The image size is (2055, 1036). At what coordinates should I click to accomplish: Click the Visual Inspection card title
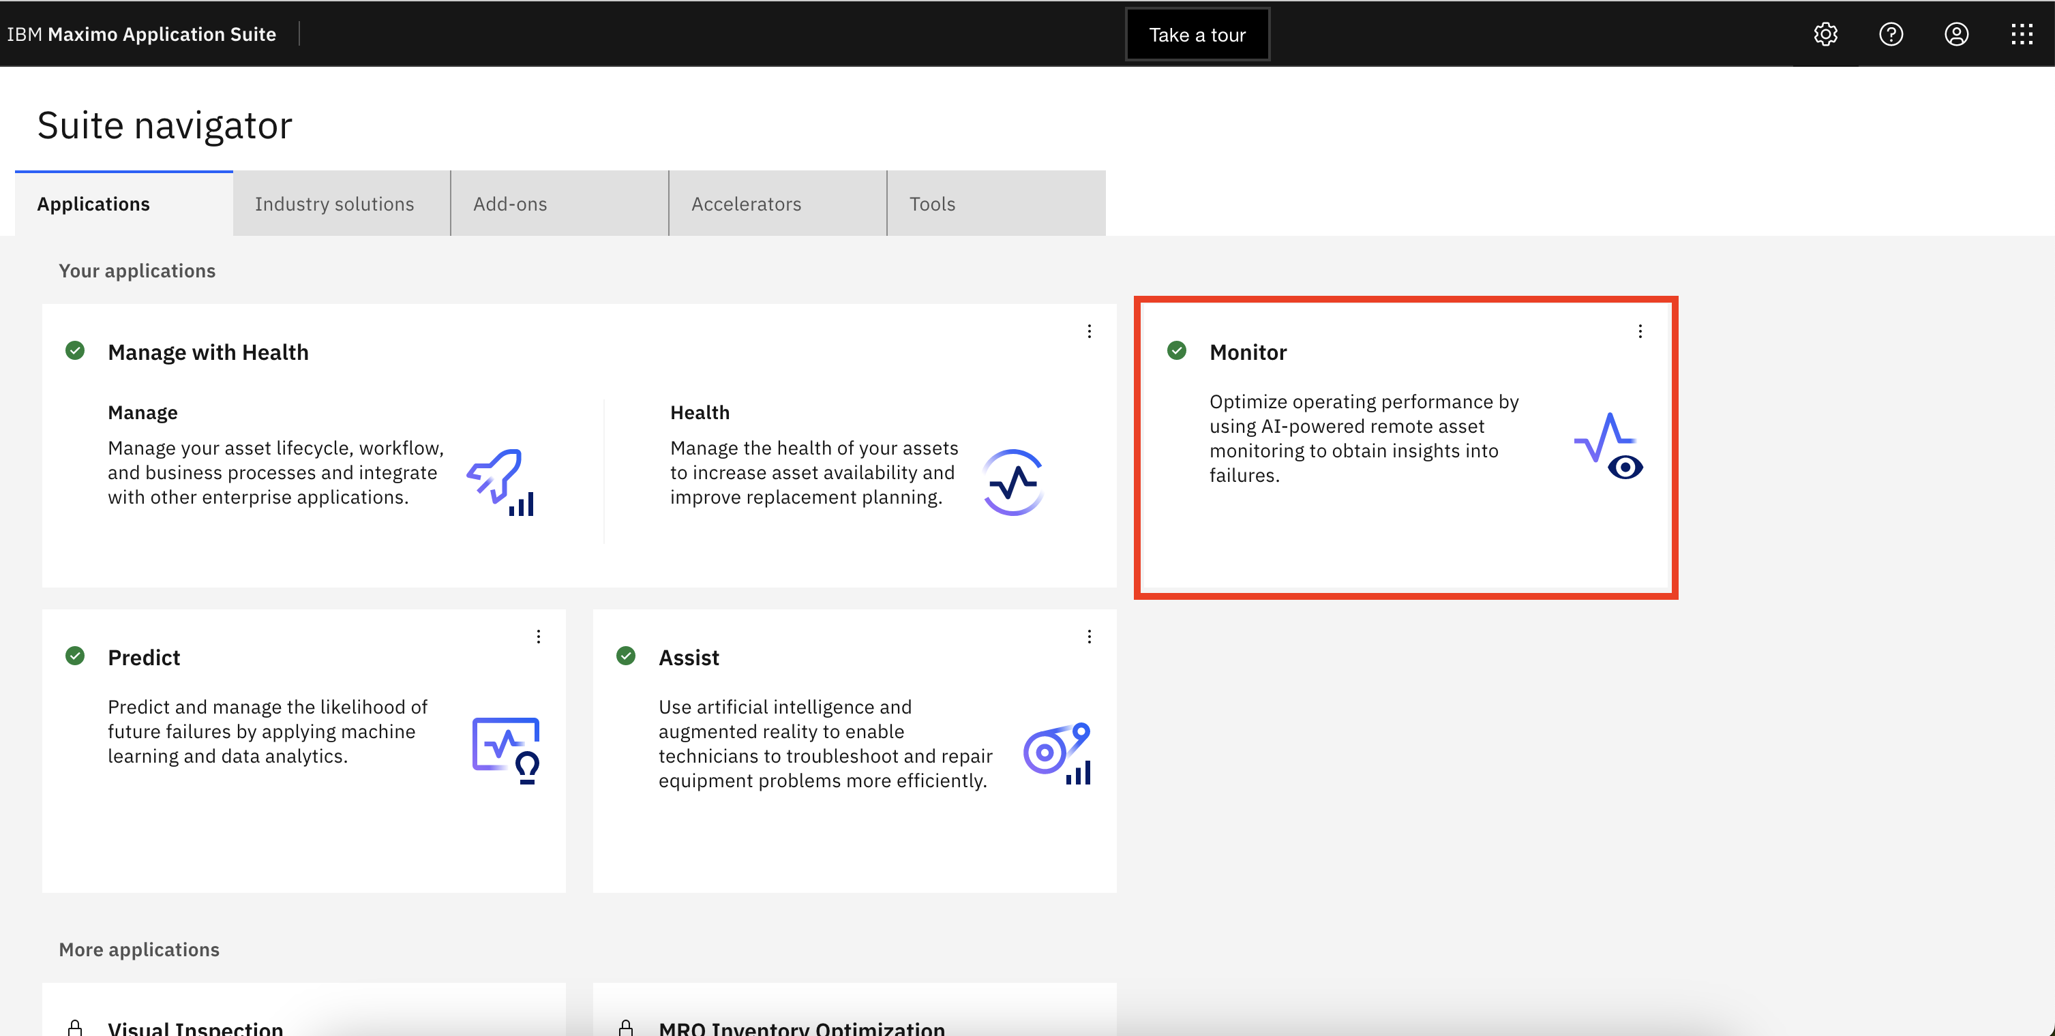point(196,1028)
